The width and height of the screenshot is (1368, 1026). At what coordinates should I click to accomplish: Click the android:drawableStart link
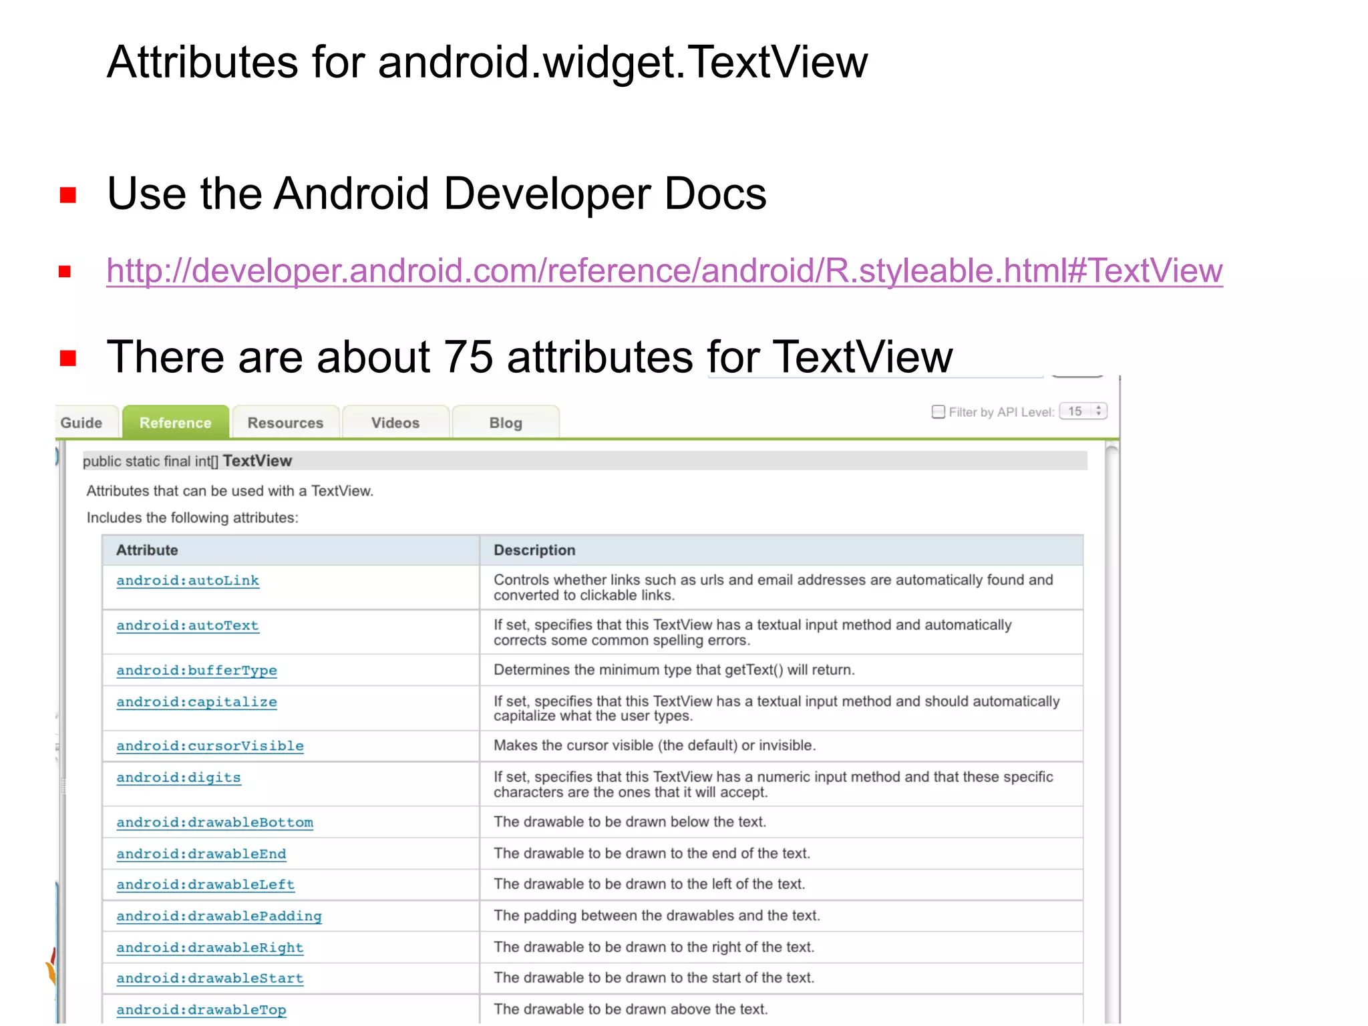pos(210,978)
